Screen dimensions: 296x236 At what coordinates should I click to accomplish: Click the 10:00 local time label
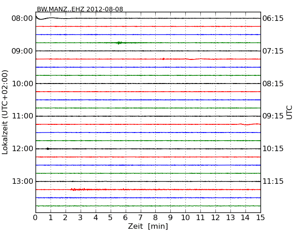pyautogui.click(x=22, y=84)
